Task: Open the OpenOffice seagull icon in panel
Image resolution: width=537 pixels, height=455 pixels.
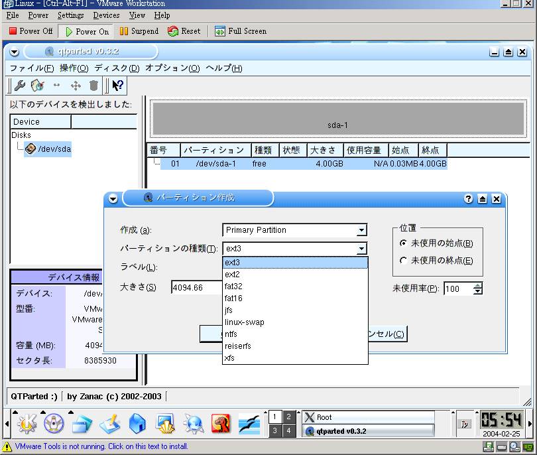Action: pyautogui.click(x=249, y=424)
